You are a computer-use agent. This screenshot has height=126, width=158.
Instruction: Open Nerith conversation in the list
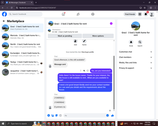click(x=22, y=46)
